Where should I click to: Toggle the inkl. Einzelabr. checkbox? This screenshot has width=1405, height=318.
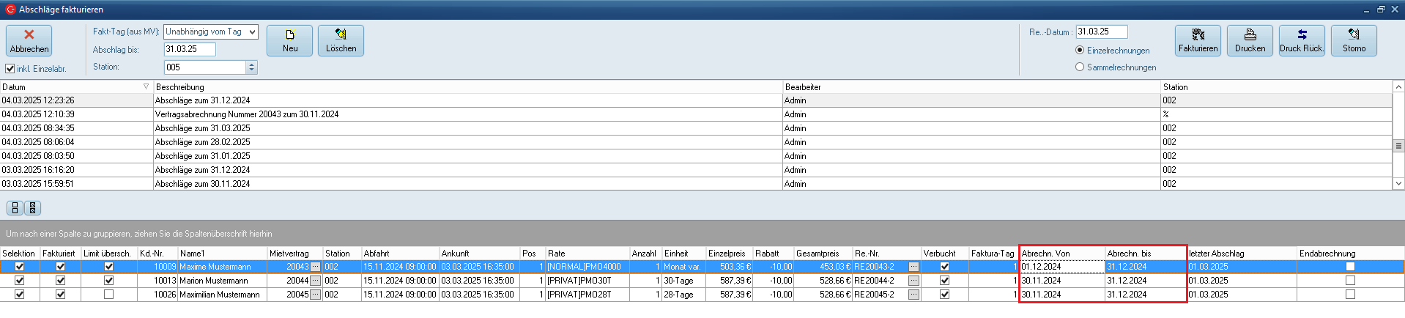[10, 69]
